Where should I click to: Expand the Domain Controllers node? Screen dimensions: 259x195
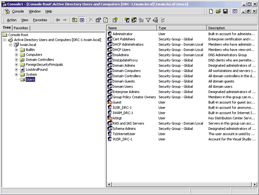coord(17,59)
